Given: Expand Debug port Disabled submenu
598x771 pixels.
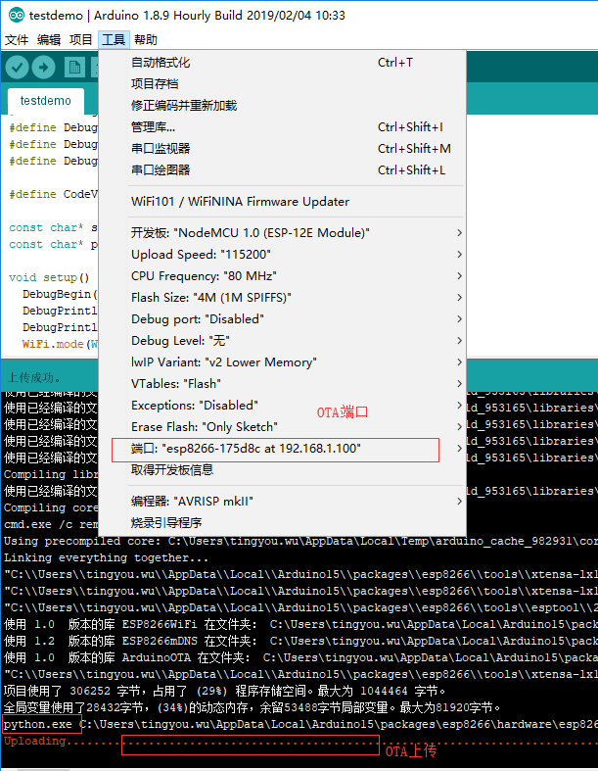Looking at the screenshot, I should 282,319.
